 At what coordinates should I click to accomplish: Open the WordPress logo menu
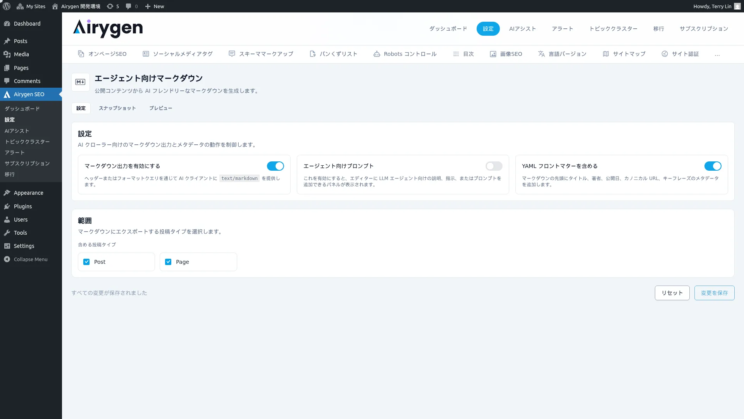click(7, 6)
